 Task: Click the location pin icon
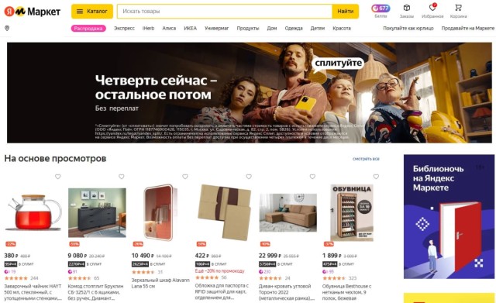[x=7, y=28]
